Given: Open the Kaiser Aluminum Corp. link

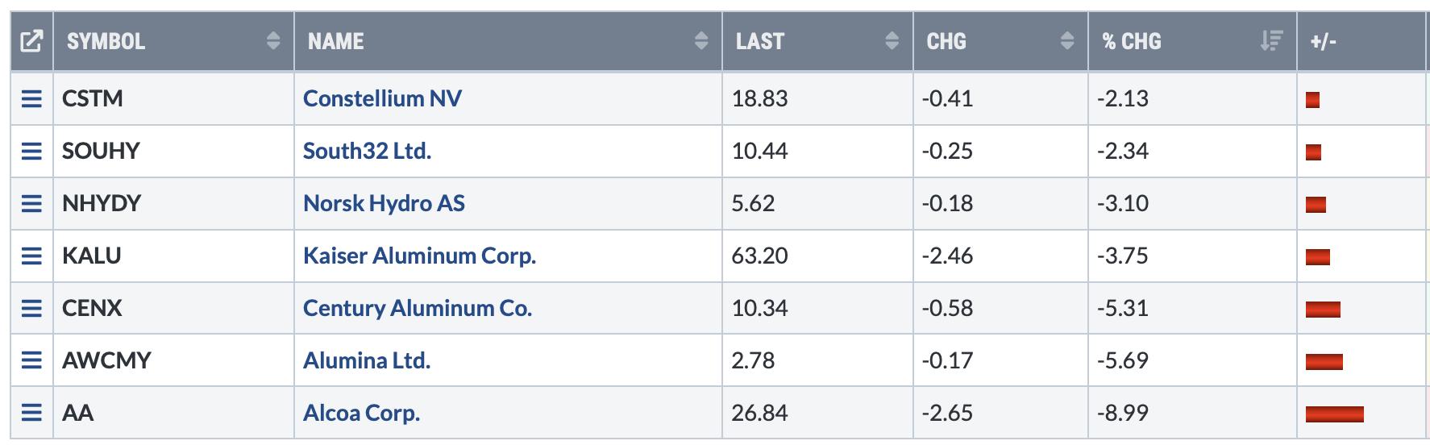Looking at the screenshot, I should pyautogui.click(x=419, y=256).
